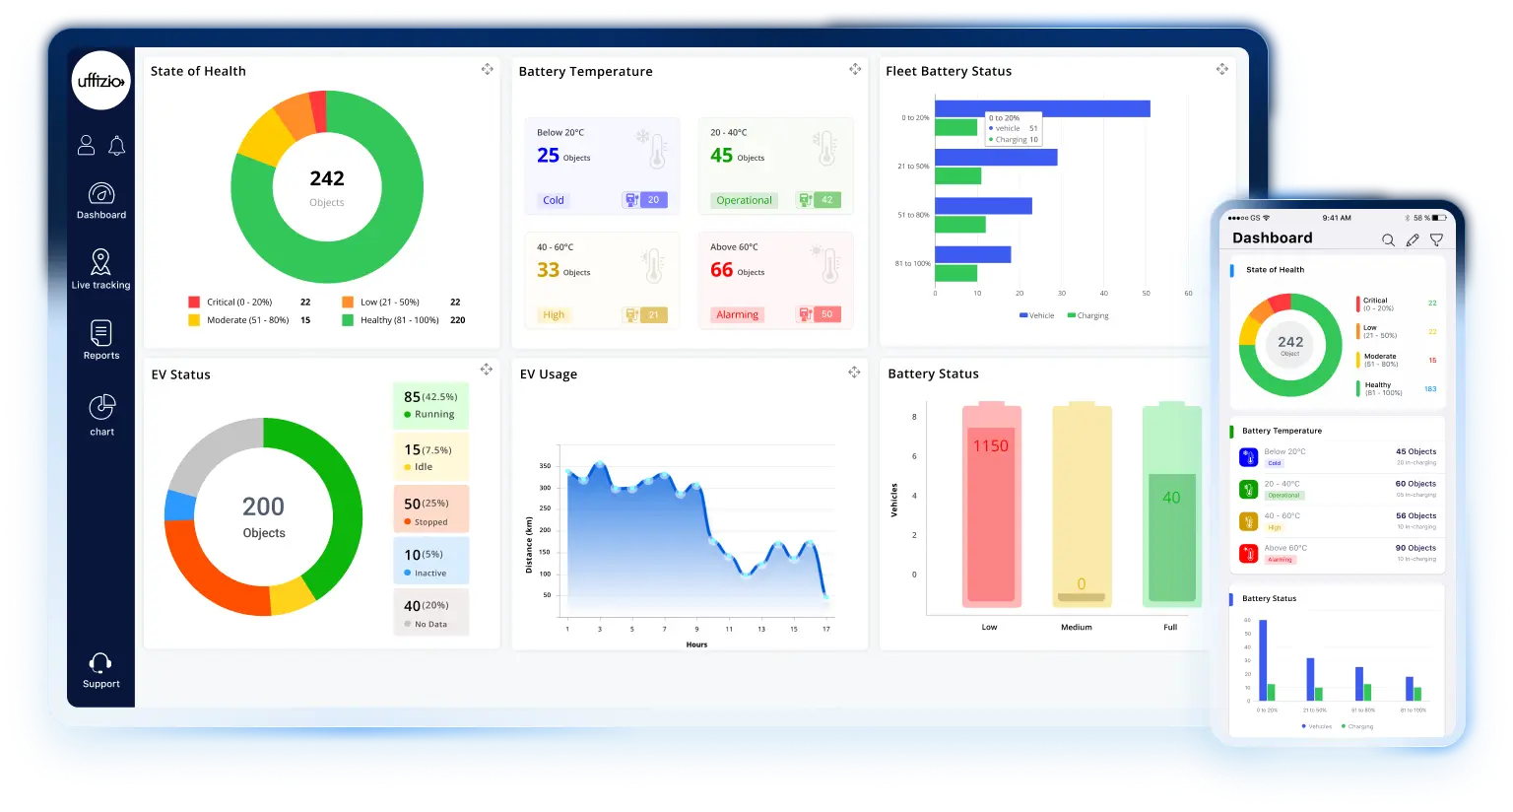Expand the Battery Temperature widget
Screen dimensions: 1513x812
855,69
